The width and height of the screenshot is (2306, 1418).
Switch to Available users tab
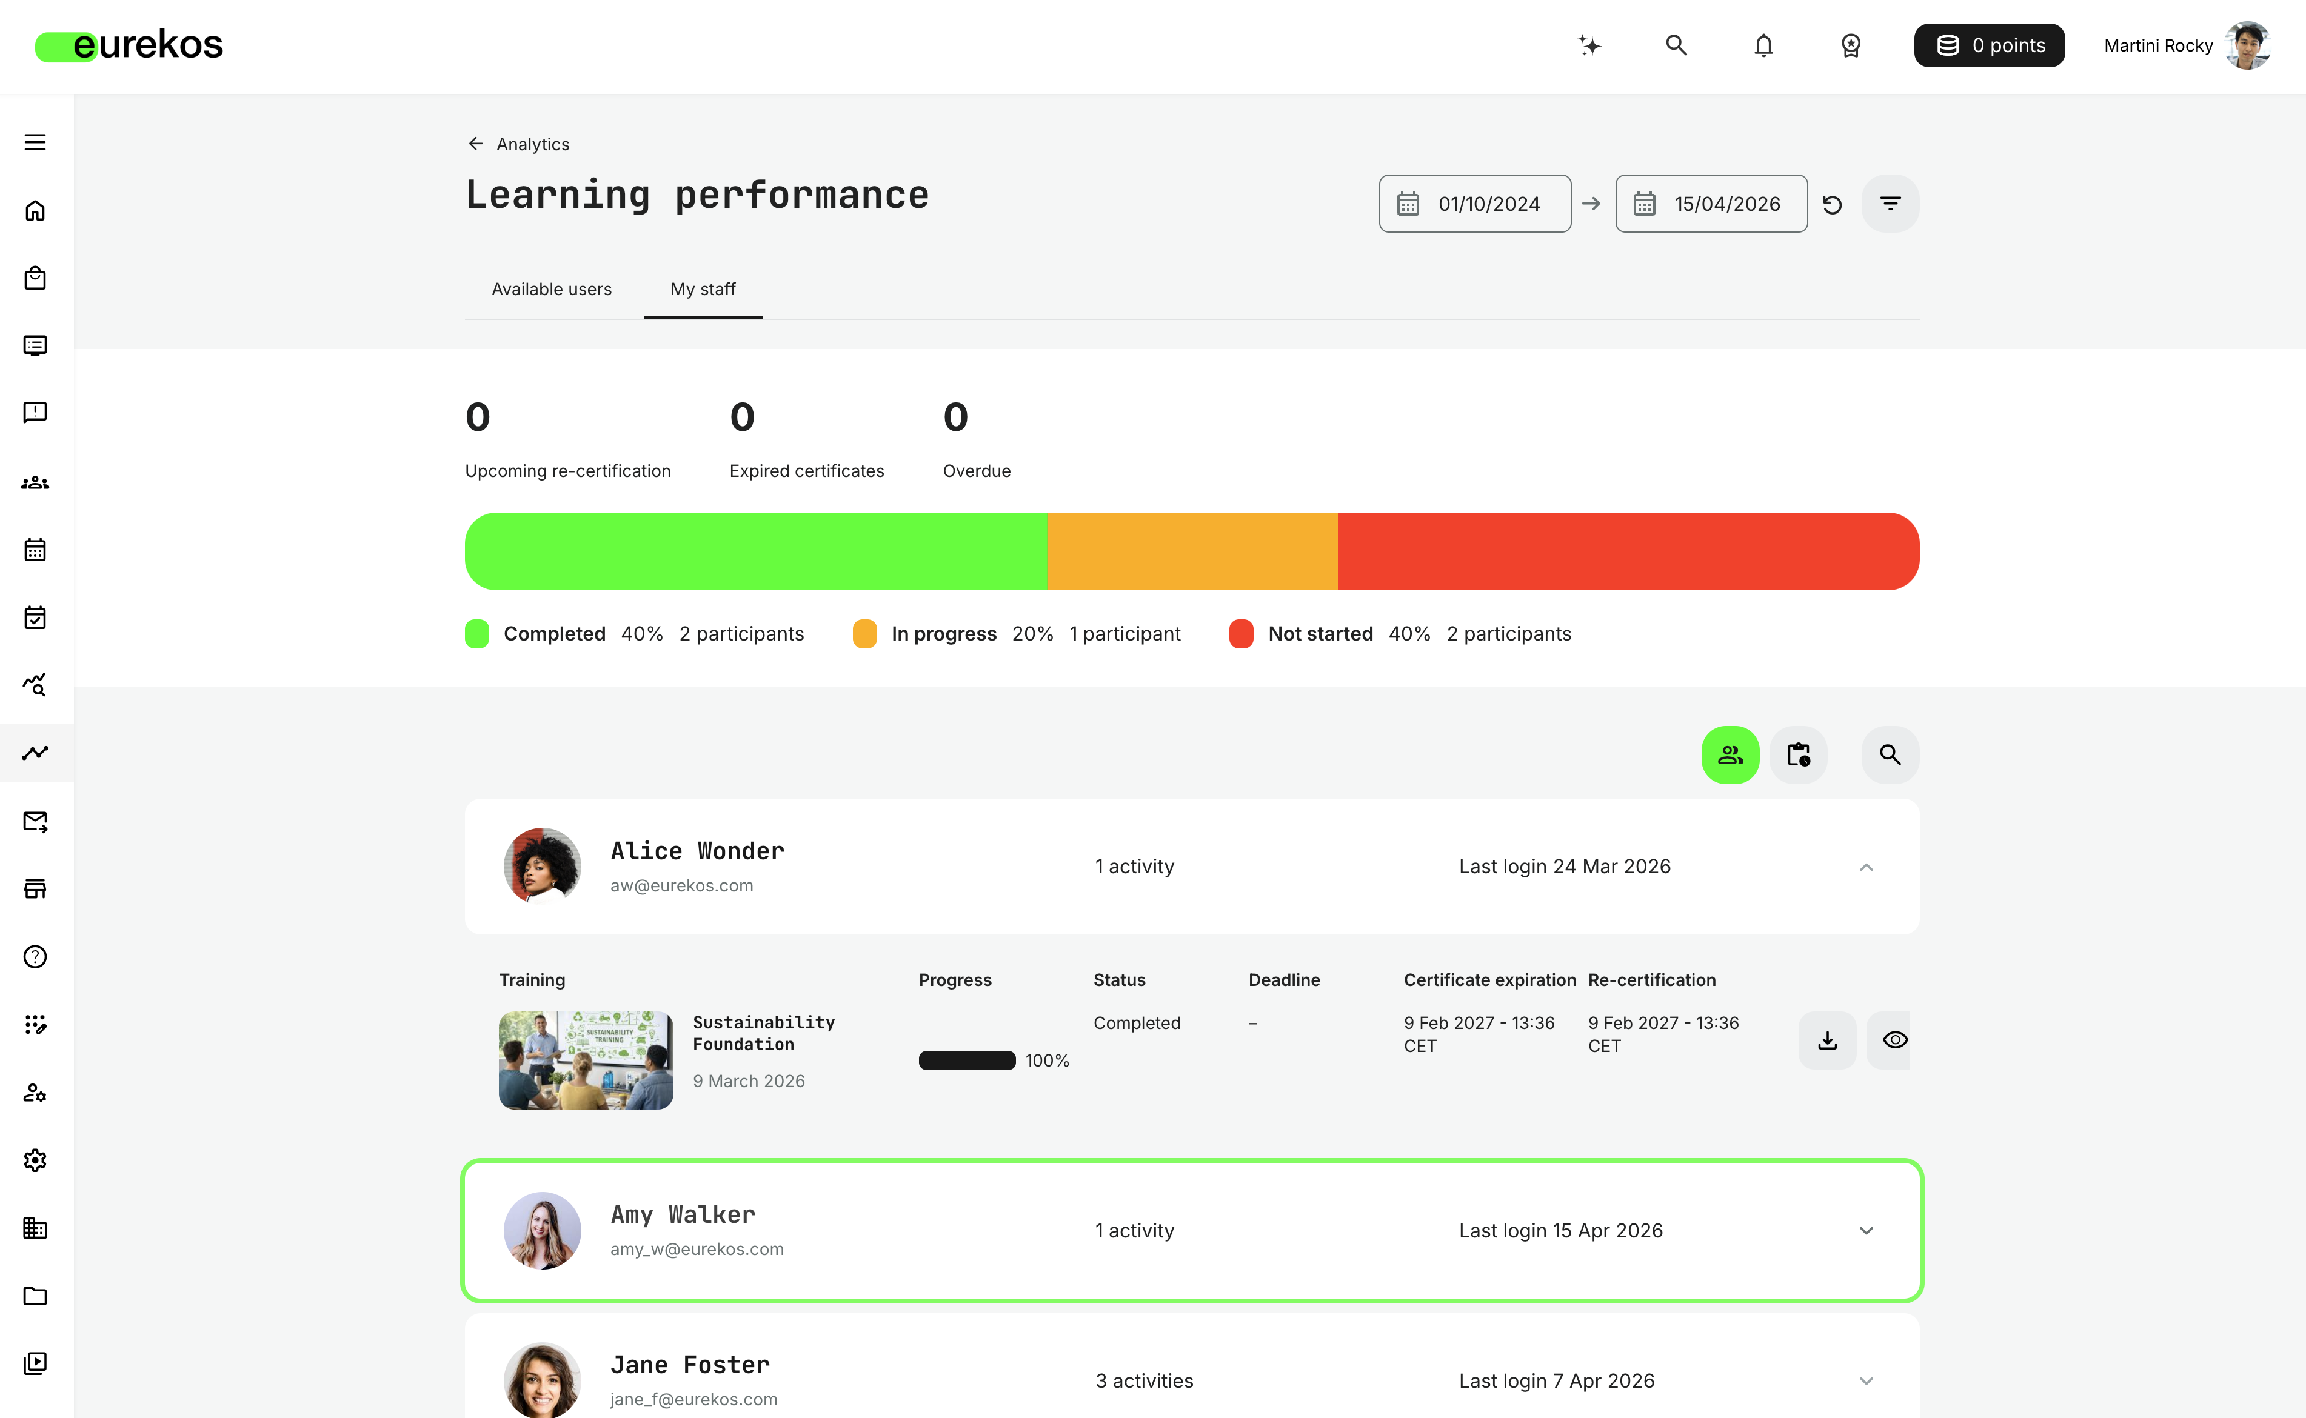(552, 289)
